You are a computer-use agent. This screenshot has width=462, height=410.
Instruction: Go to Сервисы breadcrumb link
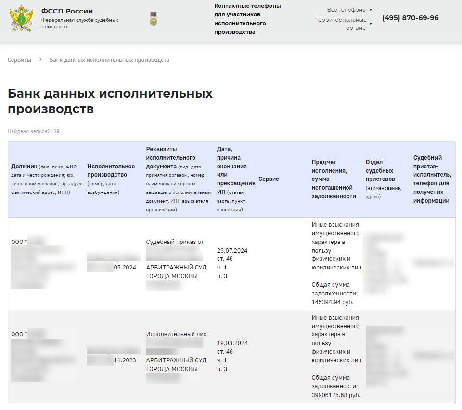(19, 60)
